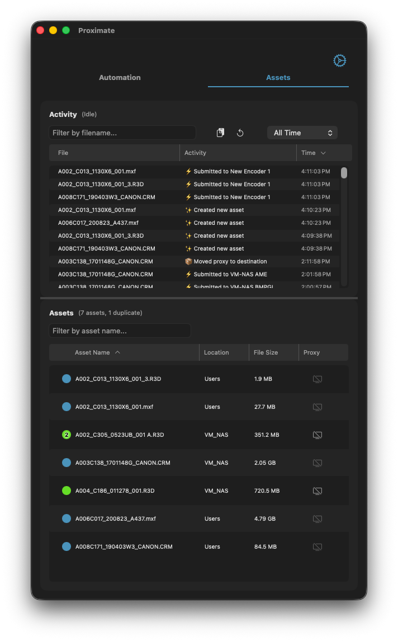Viewport: 398px width, 641px height.
Task: Open the All Time filter dropdown
Action: tap(302, 133)
